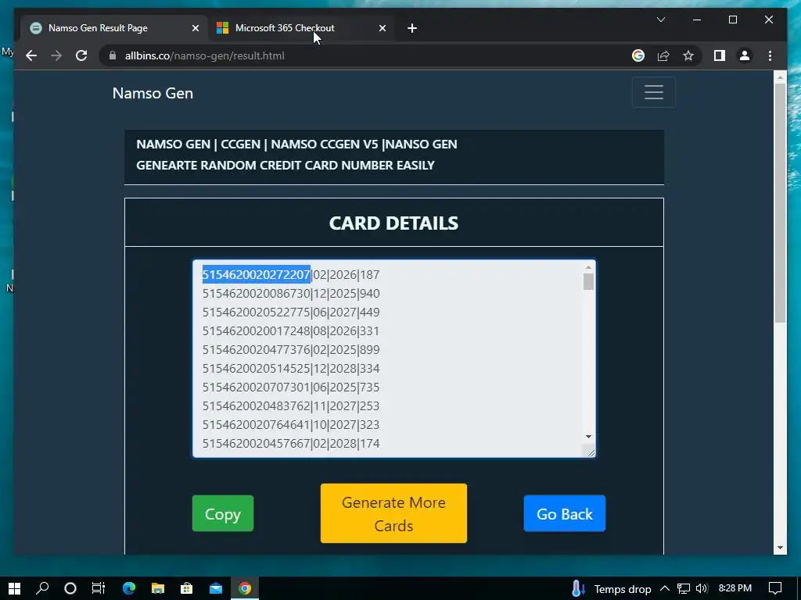Open Cortana from the taskbar

pyautogui.click(x=70, y=588)
